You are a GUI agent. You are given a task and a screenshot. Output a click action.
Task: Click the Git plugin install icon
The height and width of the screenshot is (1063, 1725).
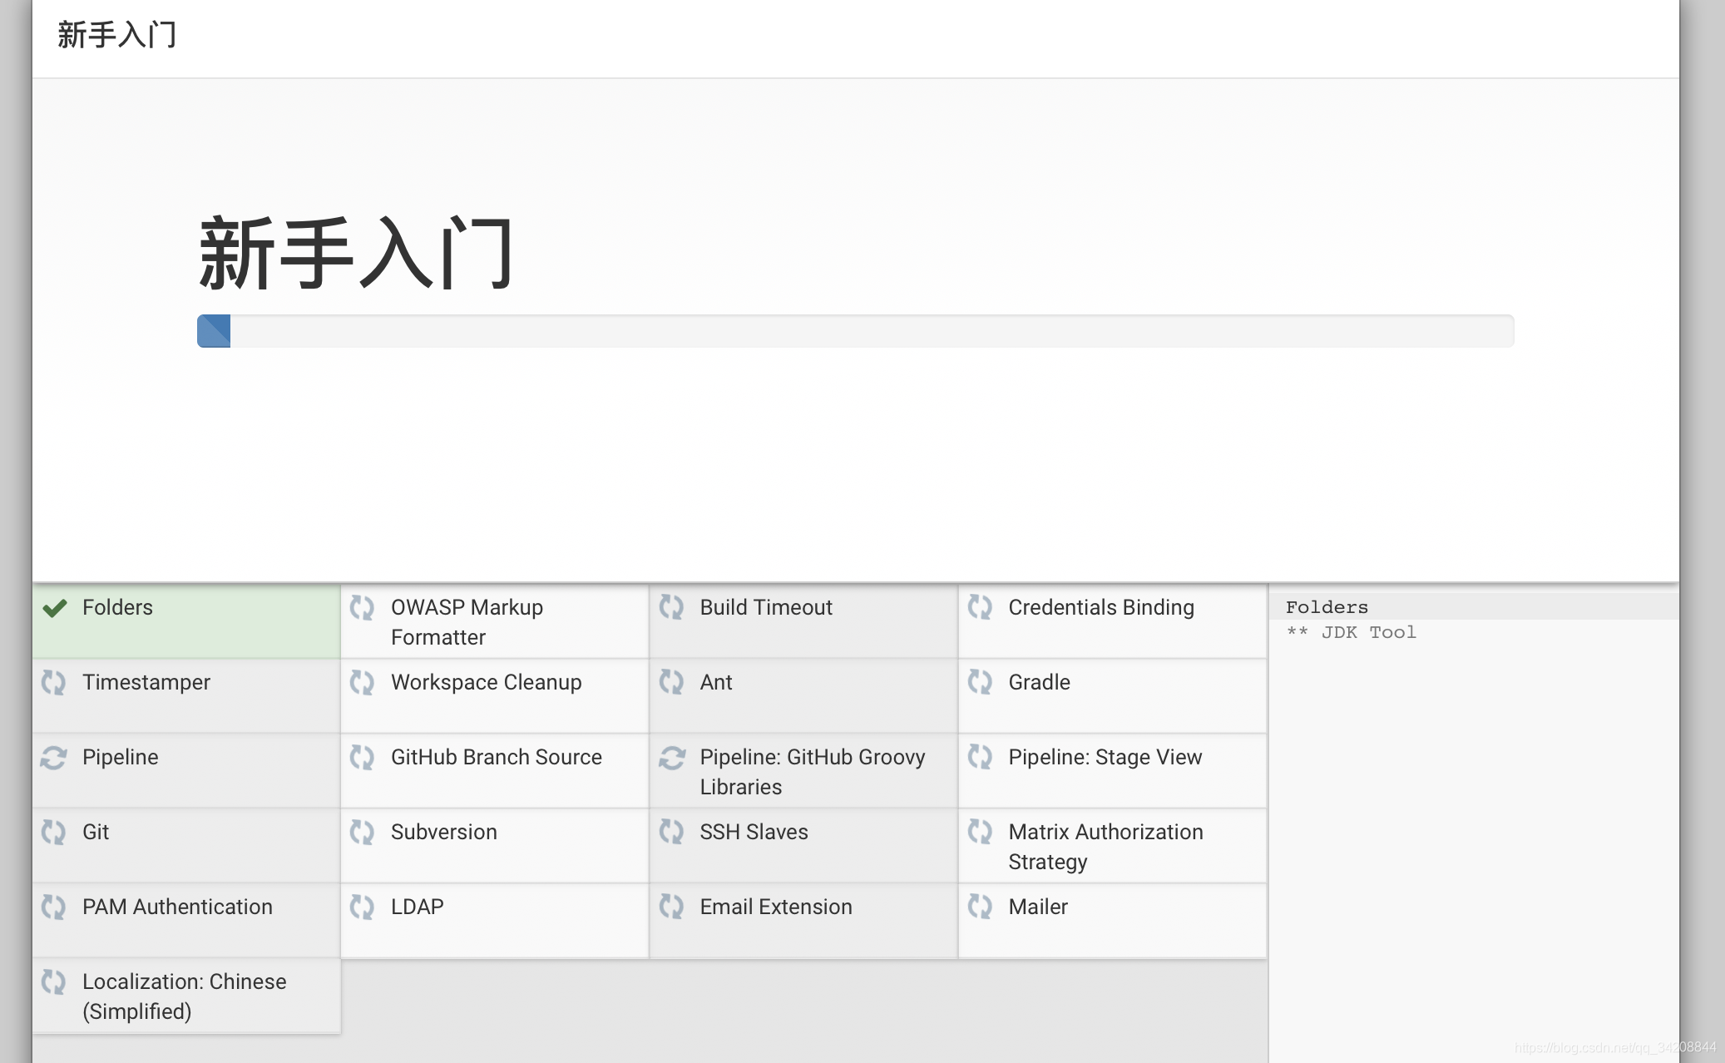click(x=54, y=833)
